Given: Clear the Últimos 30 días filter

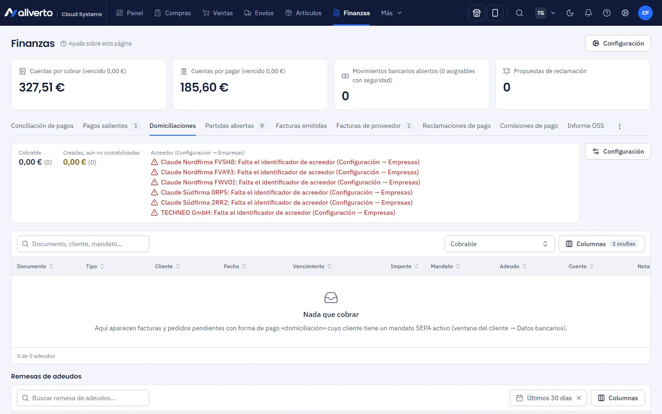Looking at the screenshot, I should point(579,398).
